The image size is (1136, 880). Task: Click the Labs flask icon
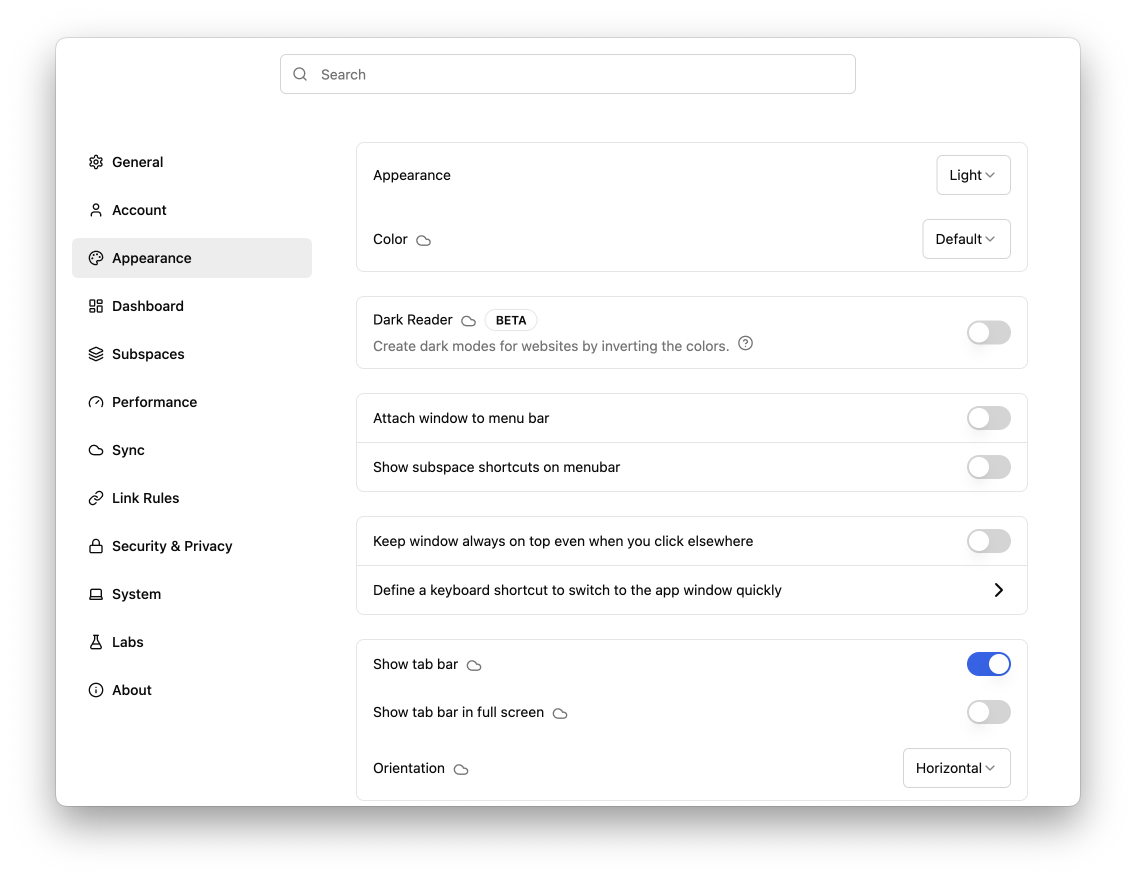pos(95,642)
